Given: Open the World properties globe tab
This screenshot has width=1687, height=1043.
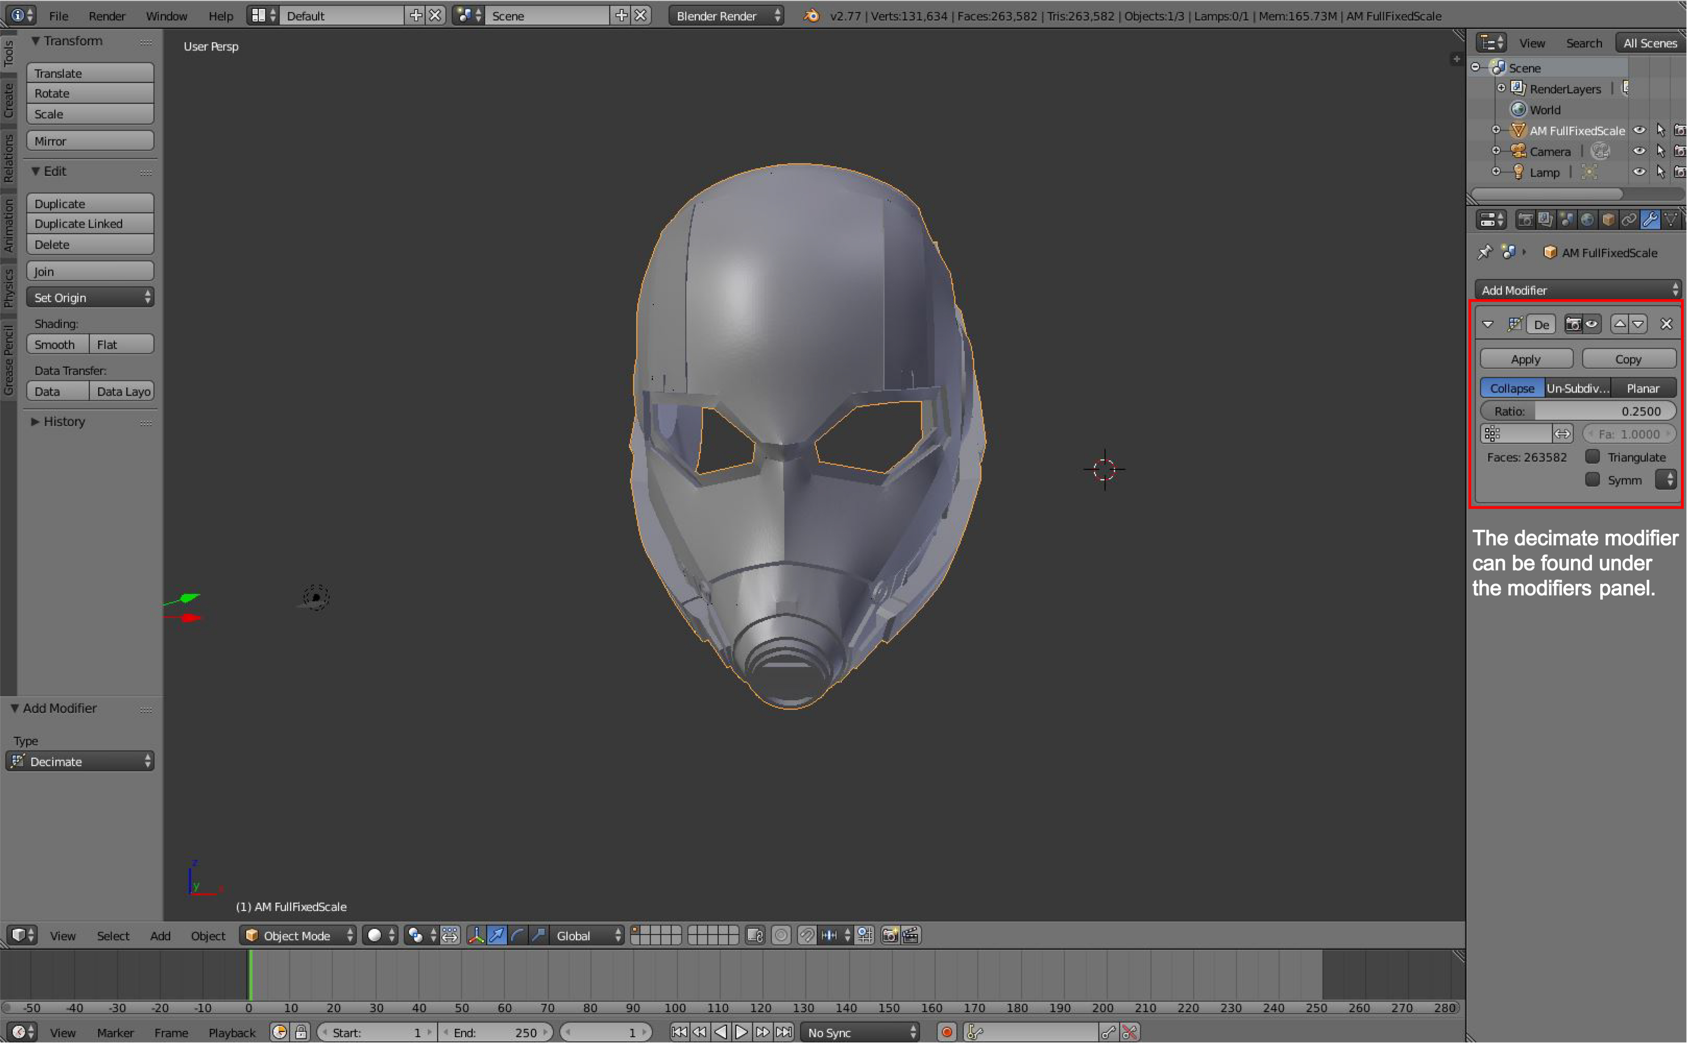Looking at the screenshot, I should [x=1587, y=220].
